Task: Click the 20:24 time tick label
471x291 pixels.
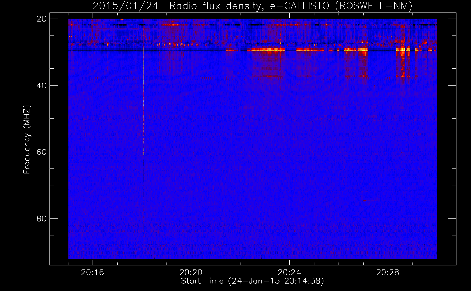Action: 289,273
